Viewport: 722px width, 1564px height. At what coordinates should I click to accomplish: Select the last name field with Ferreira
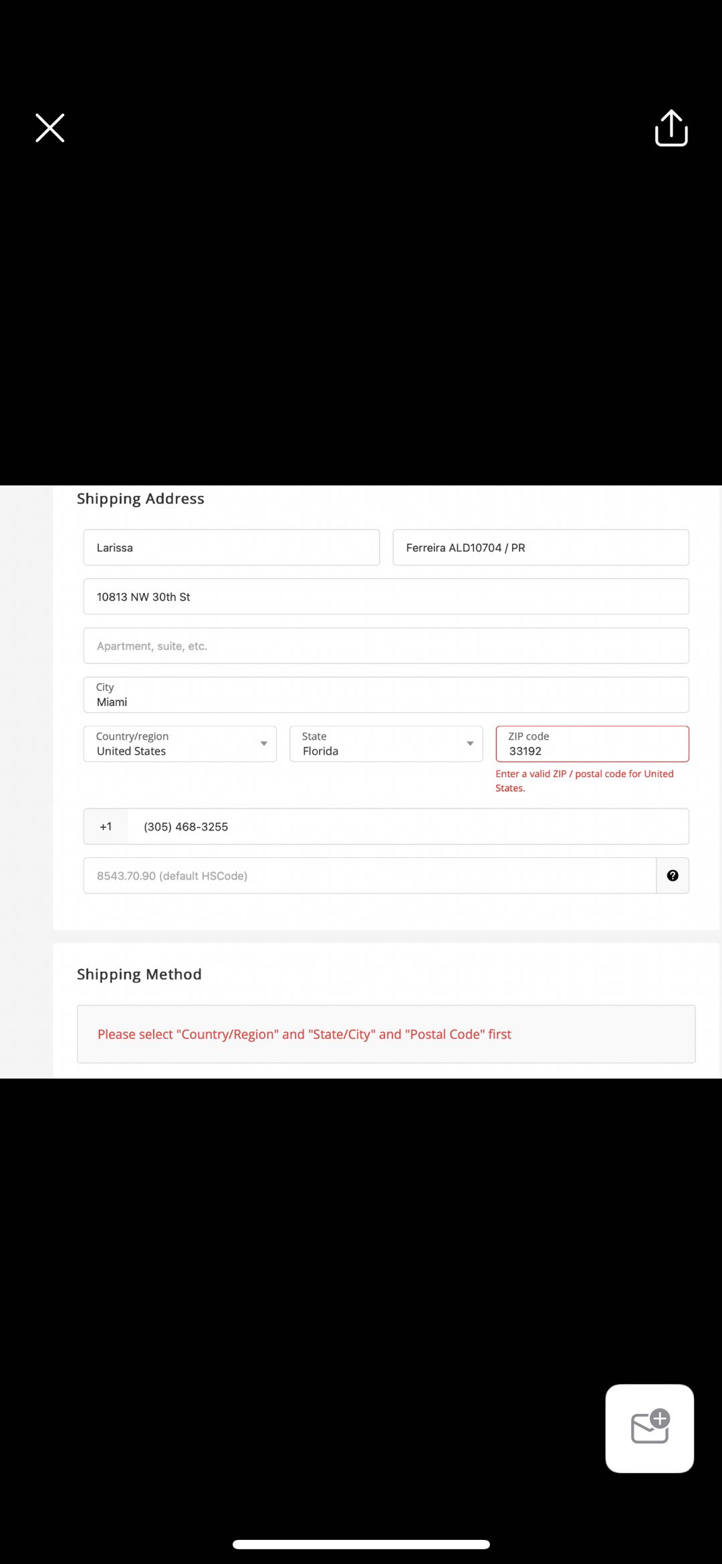click(540, 547)
